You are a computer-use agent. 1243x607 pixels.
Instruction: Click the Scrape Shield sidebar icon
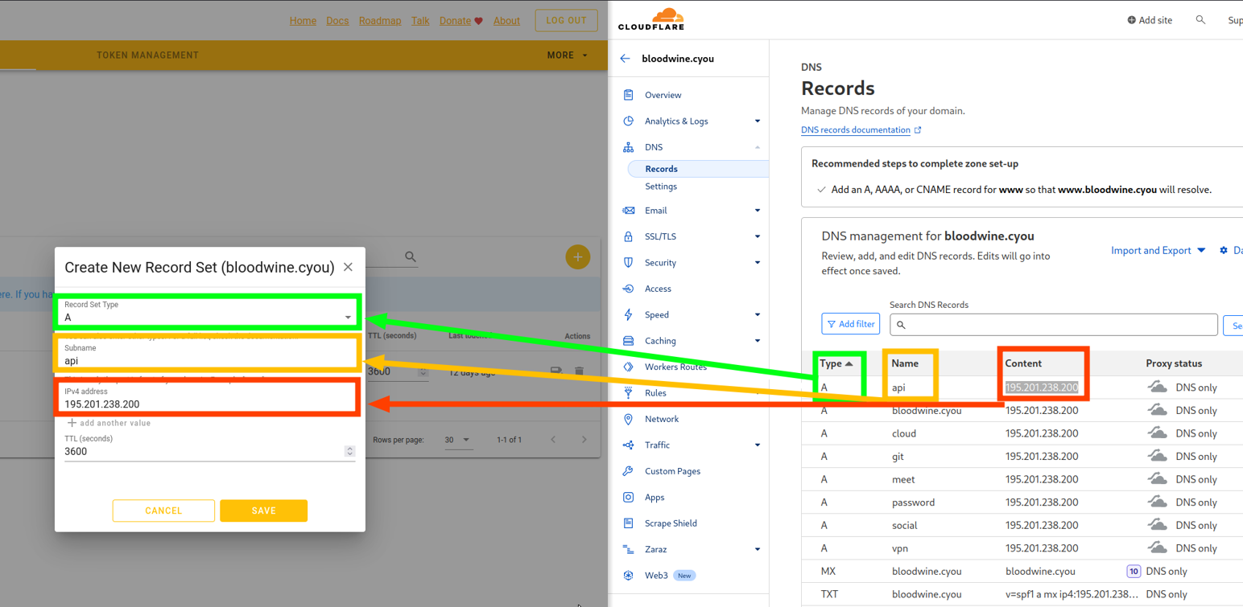629,523
